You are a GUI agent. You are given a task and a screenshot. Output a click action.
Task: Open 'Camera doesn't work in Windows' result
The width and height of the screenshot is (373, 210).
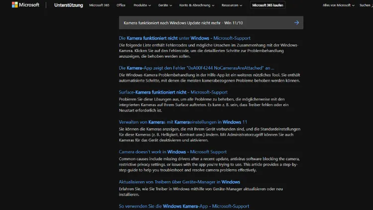[x=173, y=152]
